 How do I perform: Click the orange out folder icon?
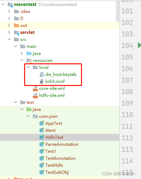pos(16,26)
